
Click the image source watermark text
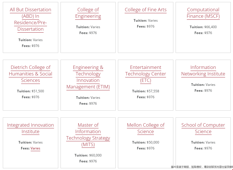click(x=202, y=167)
